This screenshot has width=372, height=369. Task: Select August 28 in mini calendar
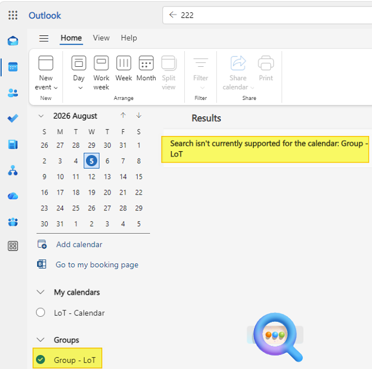click(x=123, y=208)
